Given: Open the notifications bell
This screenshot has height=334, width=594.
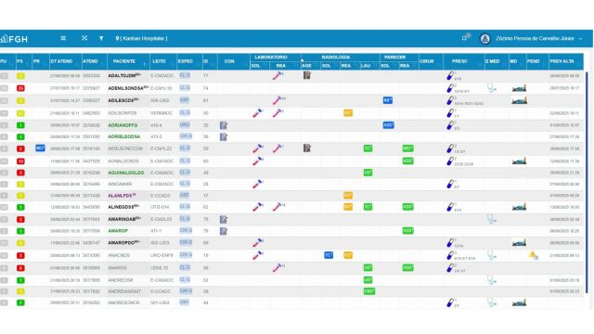Looking at the screenshot, I should [x=464, y=38].
